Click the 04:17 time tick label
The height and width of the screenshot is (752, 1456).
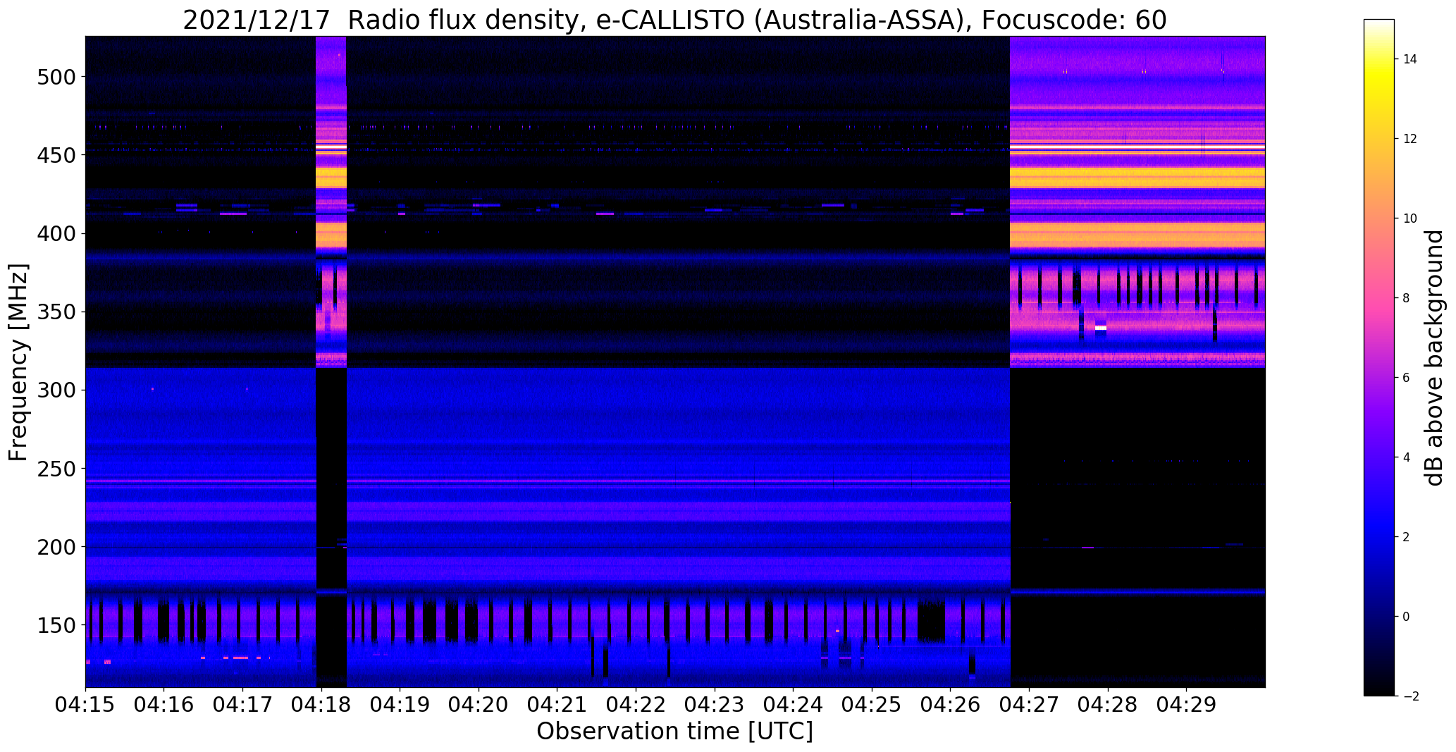point(243,704)
